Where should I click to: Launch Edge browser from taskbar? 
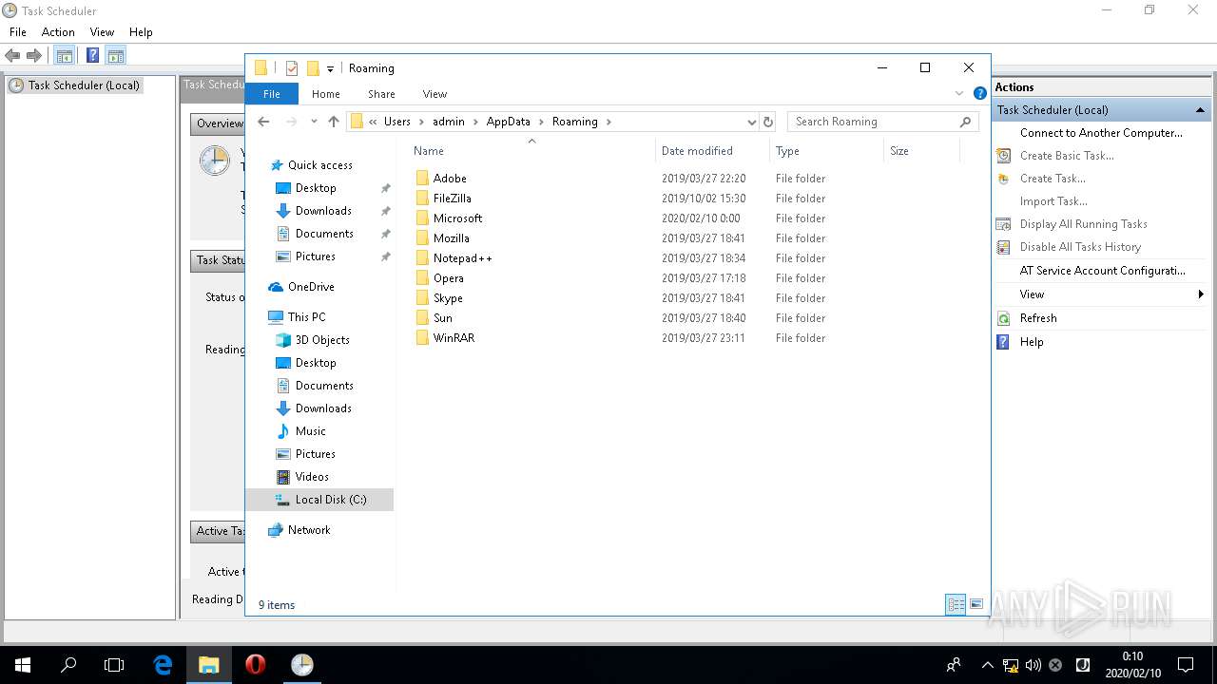[x=163, y=665]
